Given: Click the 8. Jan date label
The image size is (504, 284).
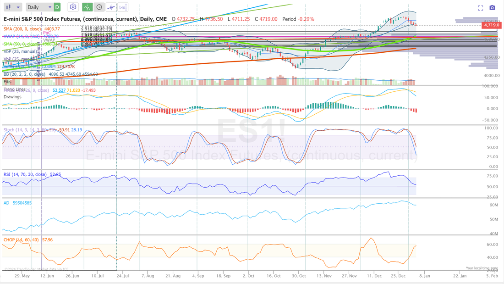Looking at the screenshot, I should pos(425,276).
